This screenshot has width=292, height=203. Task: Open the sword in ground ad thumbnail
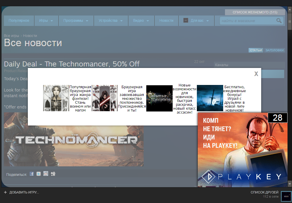[210, 98]
